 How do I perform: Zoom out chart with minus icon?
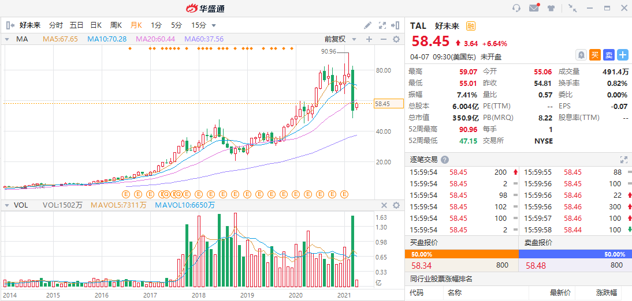click(384, 39)
